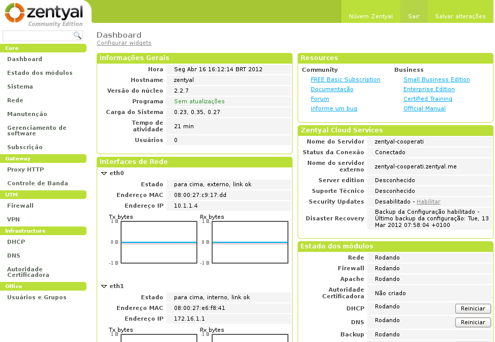Click Reiniciar button for DHCP

click(x=473, y=308)
